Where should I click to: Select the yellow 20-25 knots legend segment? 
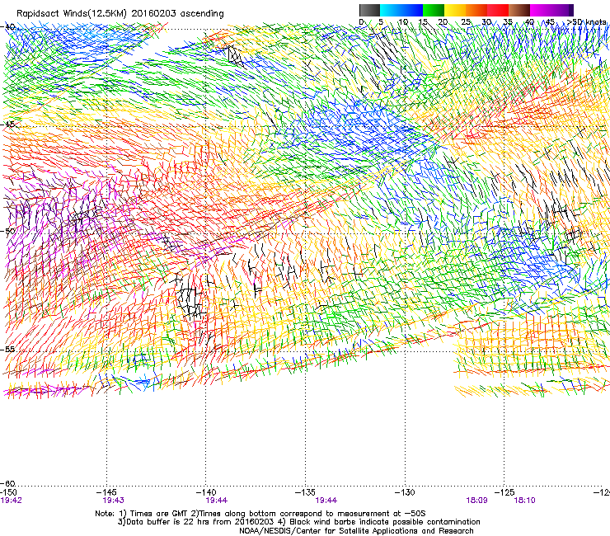coord(455,10)
